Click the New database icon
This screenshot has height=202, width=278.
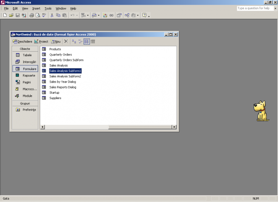[x=5, y=15]
